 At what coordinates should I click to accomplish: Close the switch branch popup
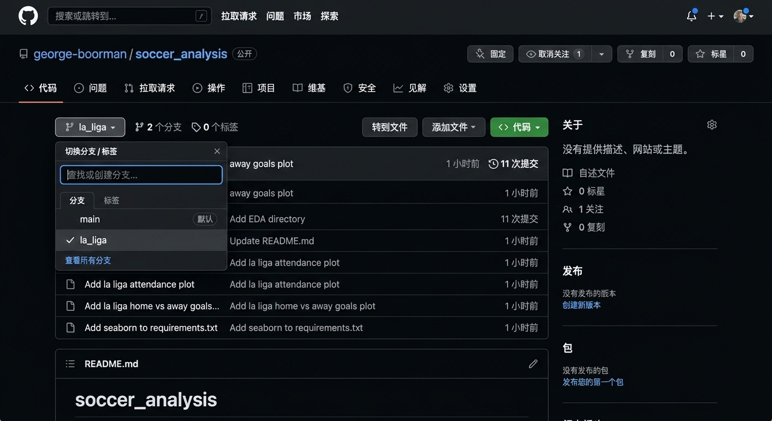click(217, 151)
